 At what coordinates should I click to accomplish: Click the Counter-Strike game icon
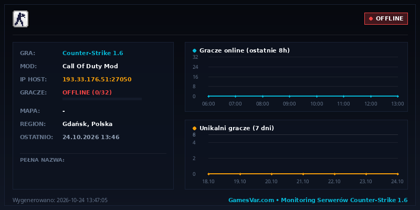click(x=20, y=19)
